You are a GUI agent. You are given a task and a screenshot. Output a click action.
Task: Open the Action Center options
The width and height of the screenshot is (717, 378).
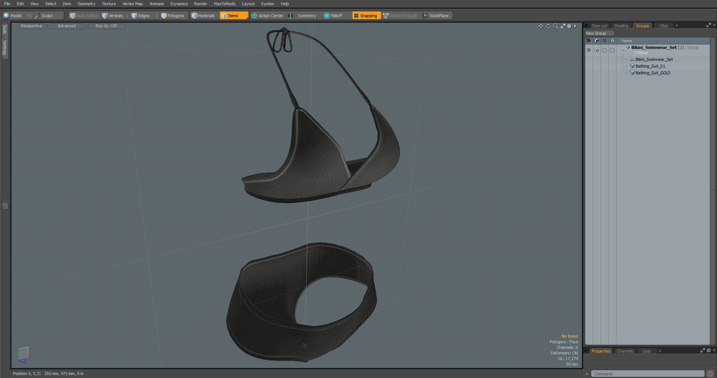[x=268, y=16]
